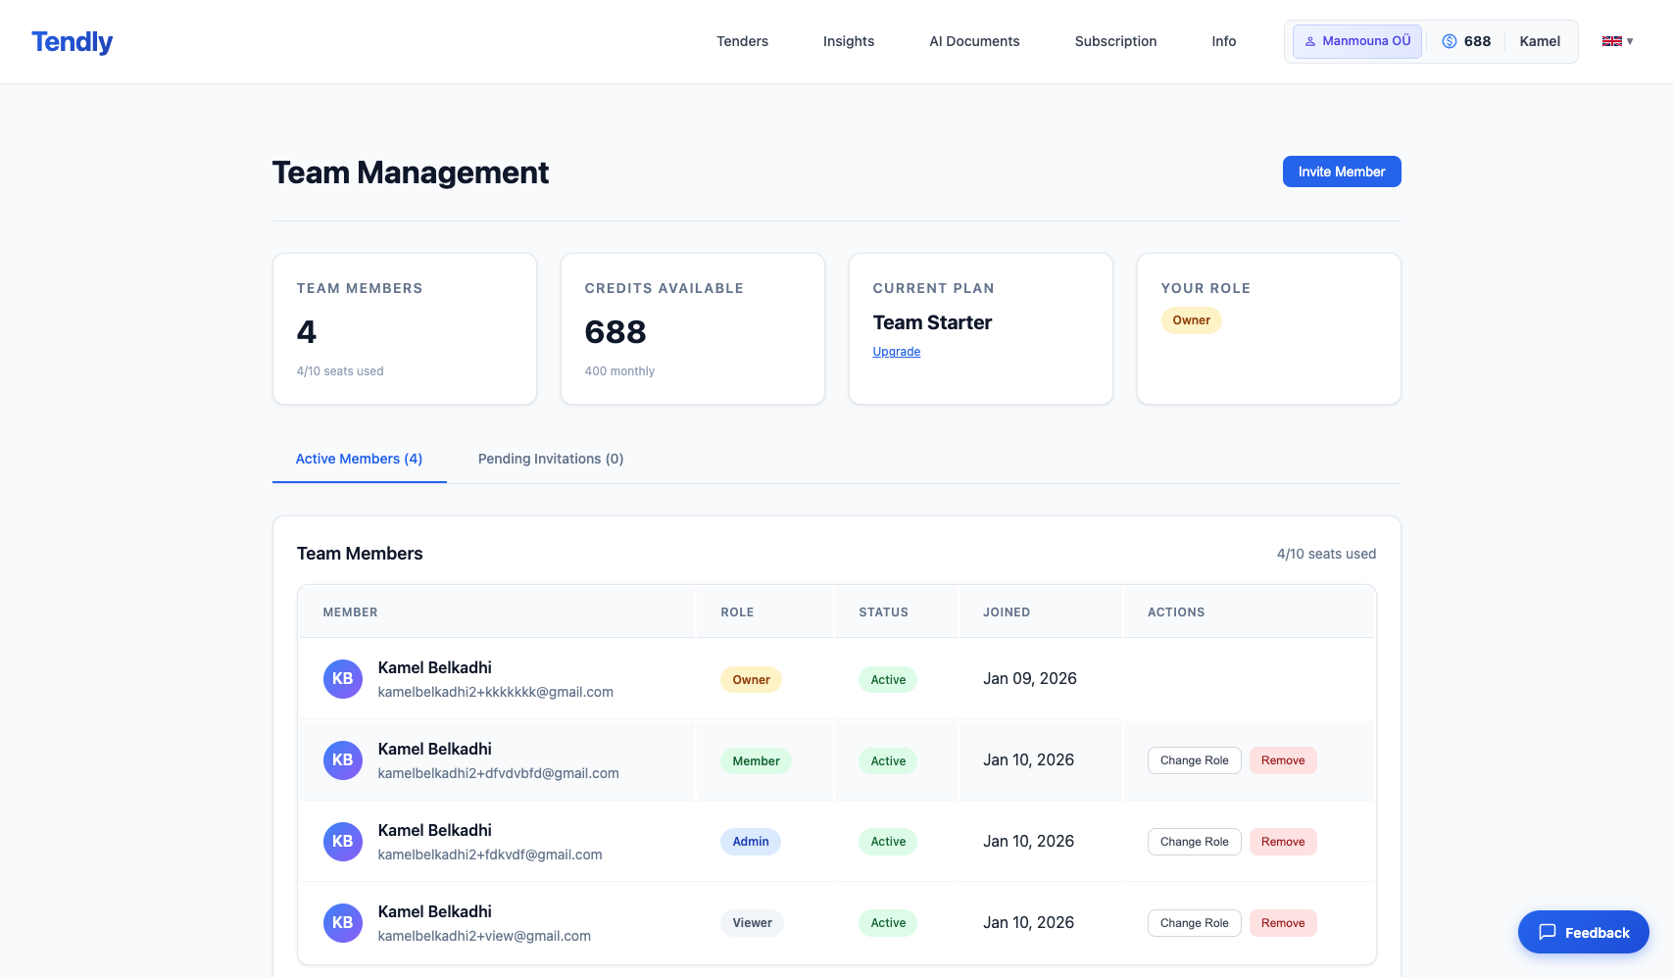
Task: Change Role for the Member row user
Action: point(1194,760)
